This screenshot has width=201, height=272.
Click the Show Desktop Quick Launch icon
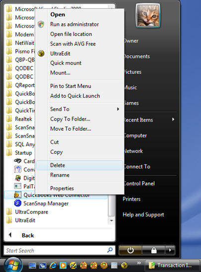32,266
